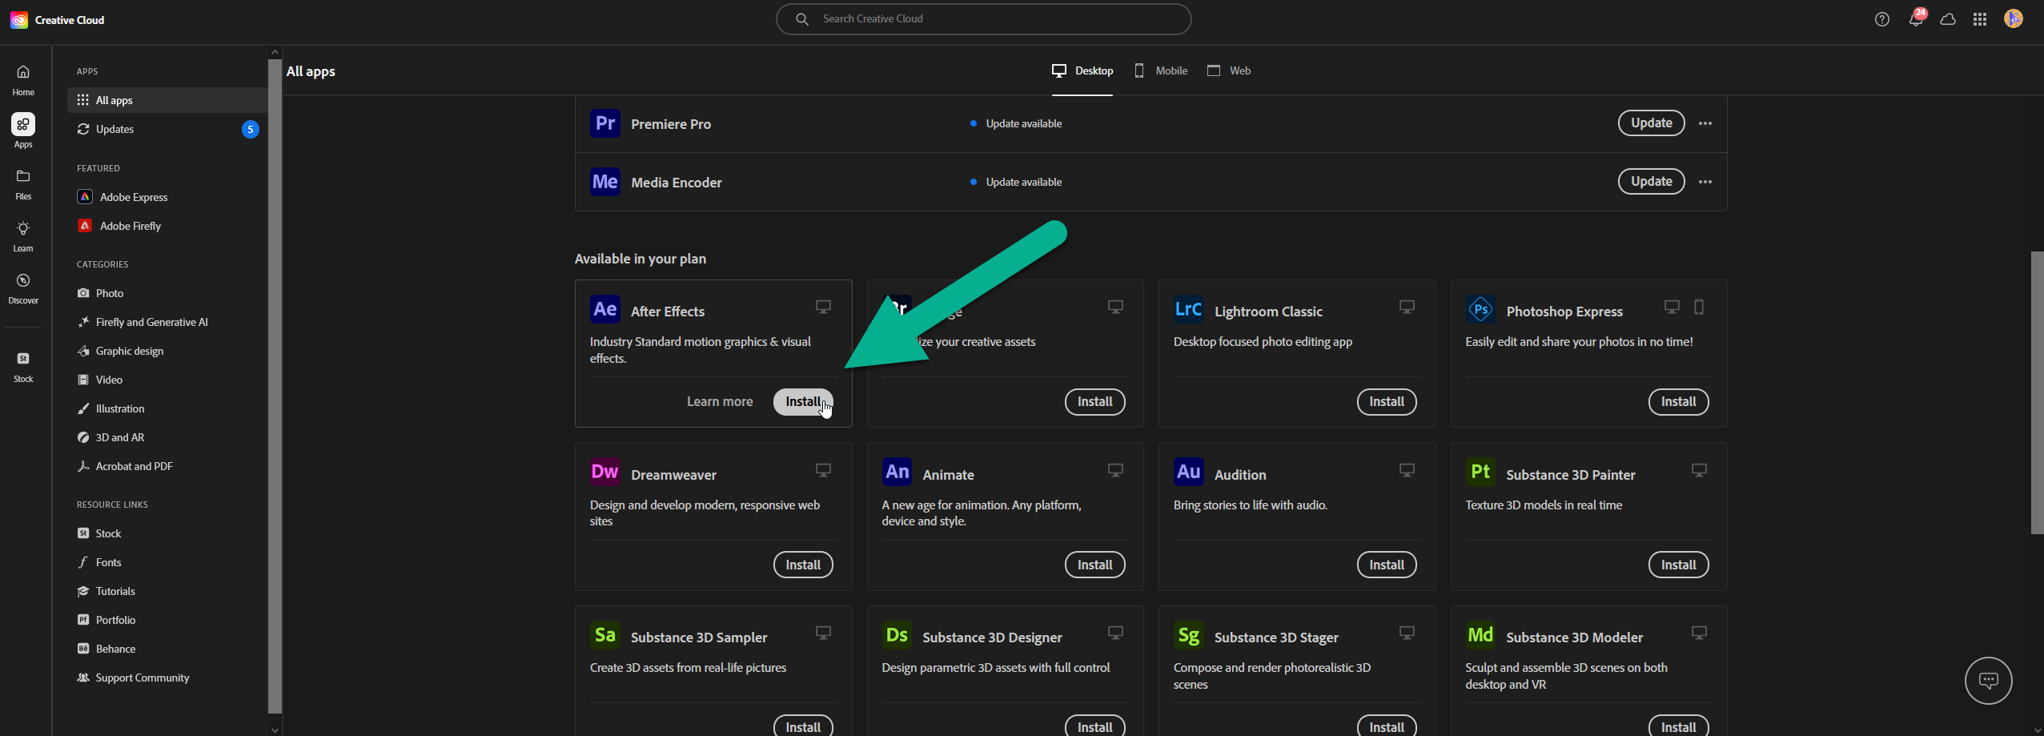Click the Creative Cloud logo
The width and height of the screenshot is (2044, 736).
(x=19, y=20)
